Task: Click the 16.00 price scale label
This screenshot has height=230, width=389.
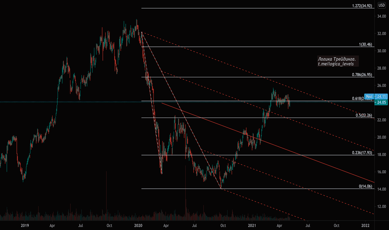Action: click(381, 172)
